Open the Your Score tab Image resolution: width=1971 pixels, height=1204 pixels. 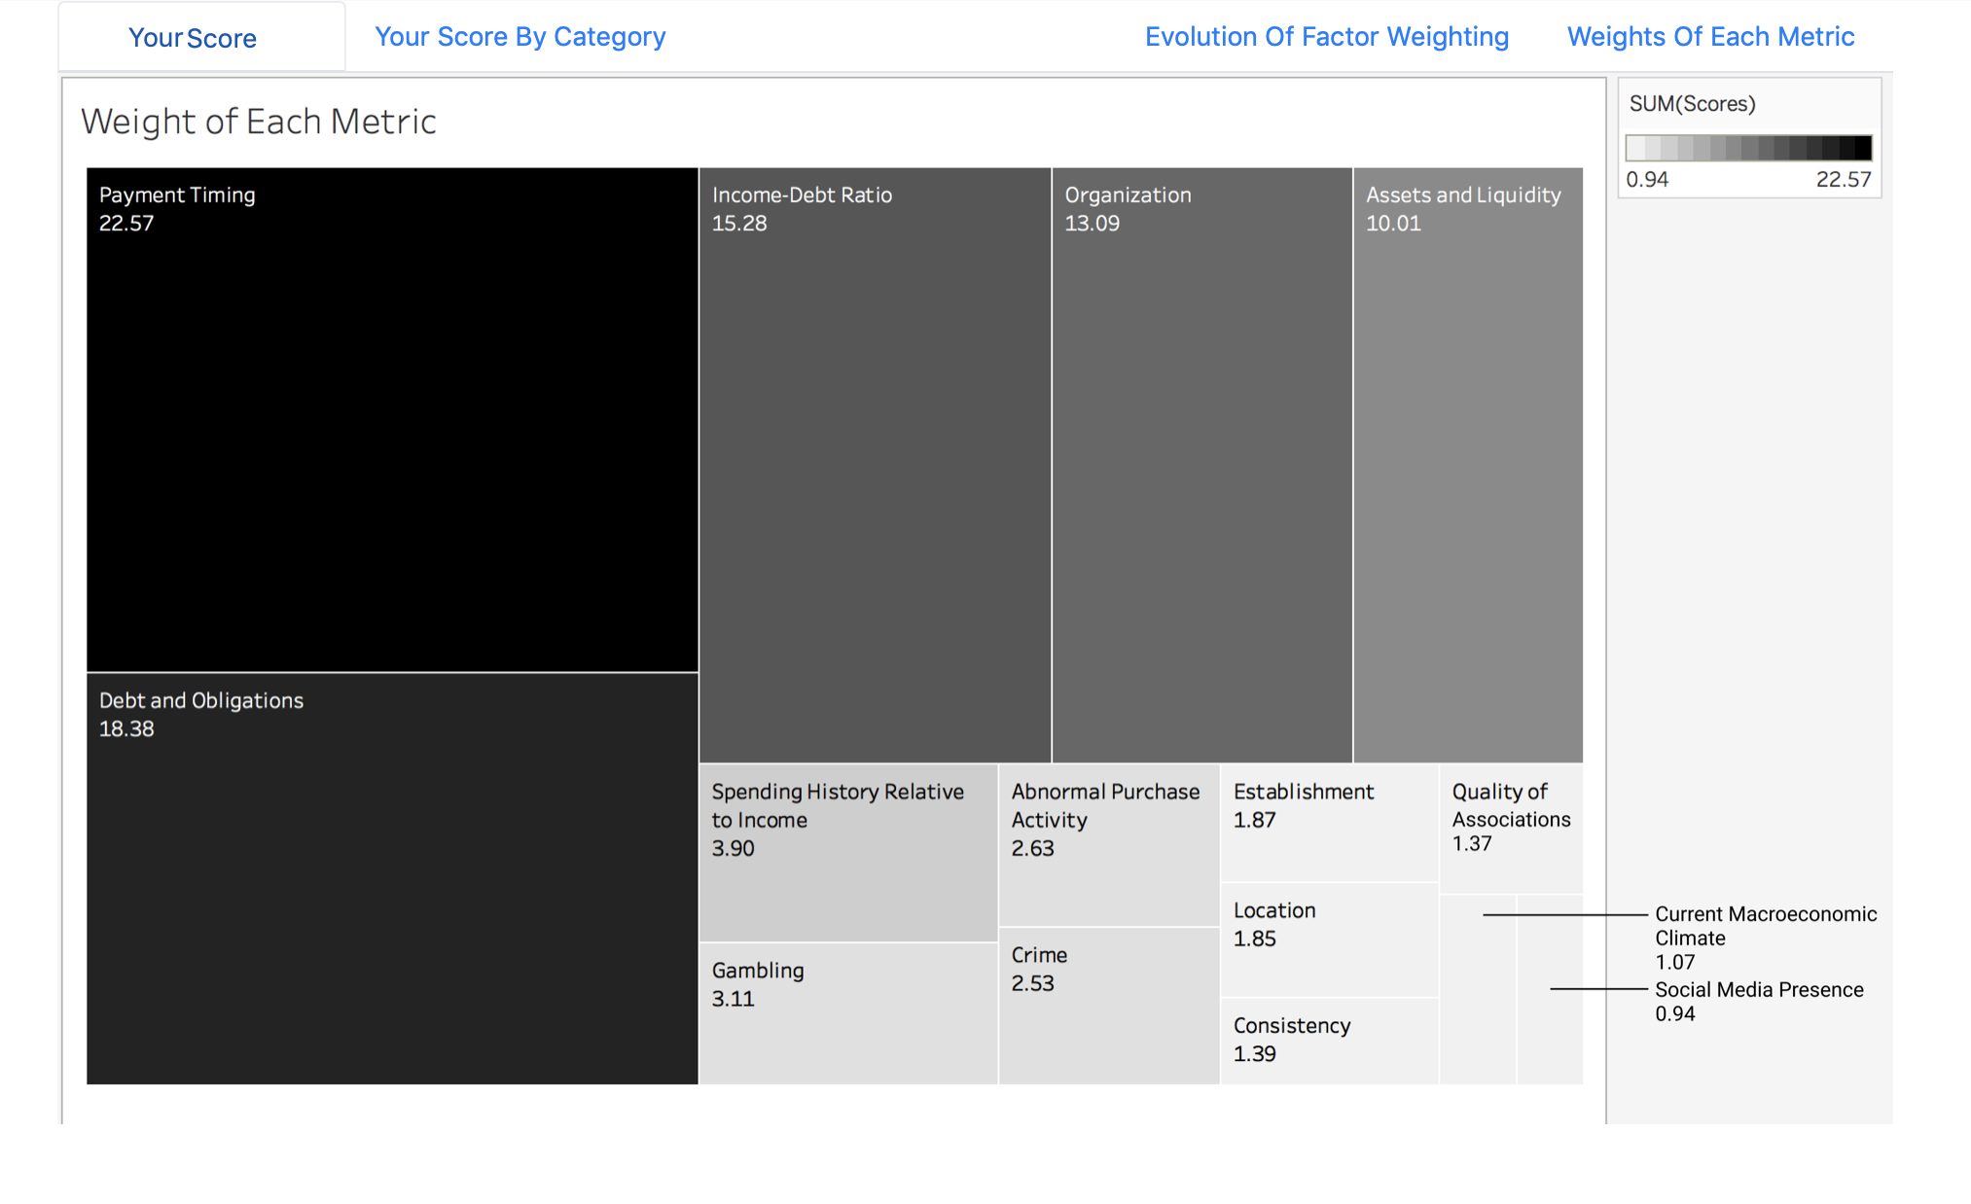tap(193, 38)
